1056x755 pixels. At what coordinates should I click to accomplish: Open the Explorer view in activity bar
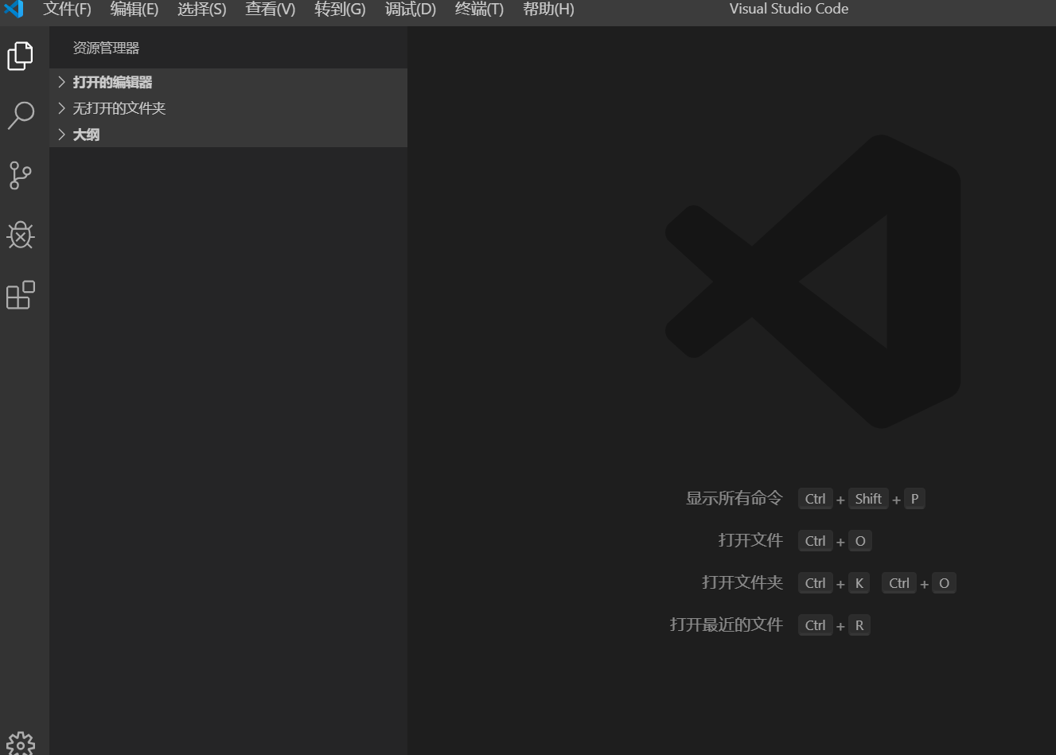(x=21, y=56)
